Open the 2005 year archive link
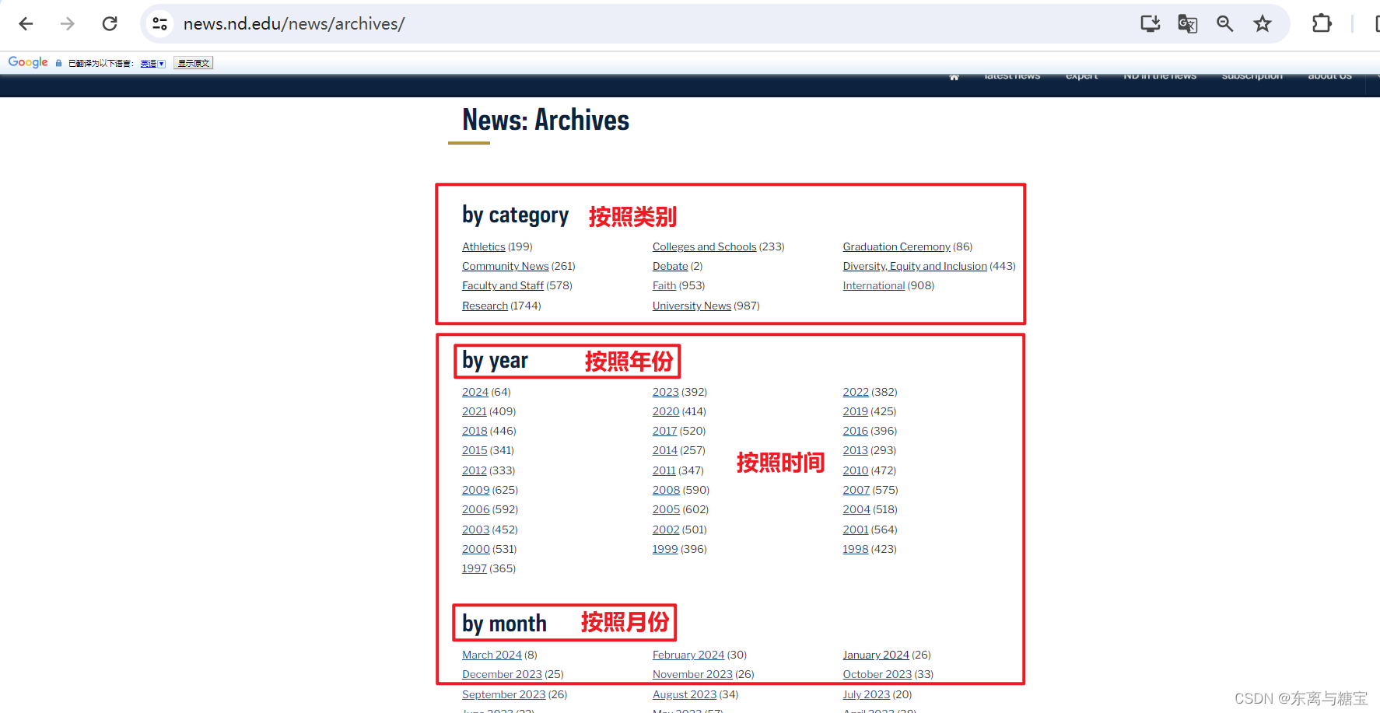Image resolution: width=1380 pixels, height=713 pixels. (x=667, y=509)
